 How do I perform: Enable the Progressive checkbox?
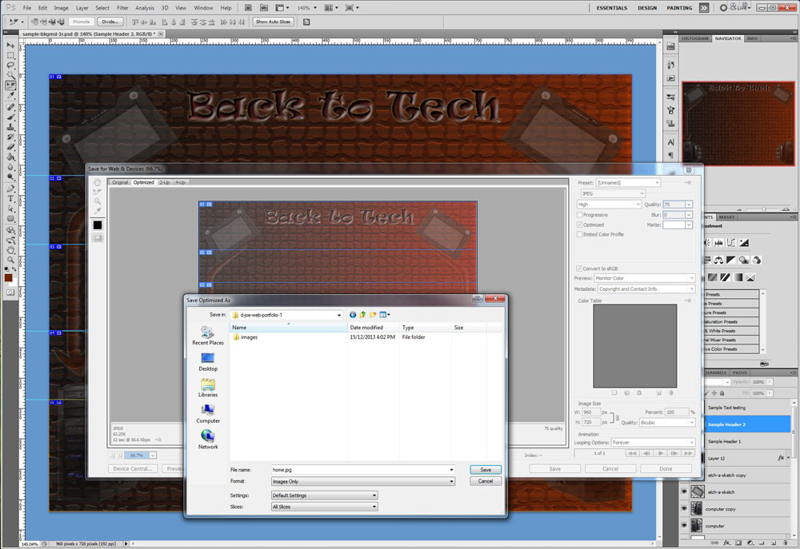coord(580,215)
